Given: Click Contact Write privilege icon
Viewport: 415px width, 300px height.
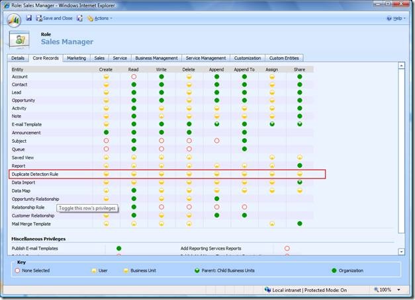Looking at the screenshot, I should coord(161,85).
